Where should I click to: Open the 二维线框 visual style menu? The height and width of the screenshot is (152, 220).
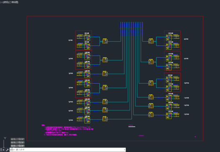pyautogui.click(x=13, y=2)
